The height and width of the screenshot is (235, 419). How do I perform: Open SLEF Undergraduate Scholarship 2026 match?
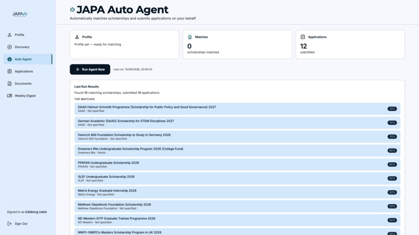click(x=237, y=178)
